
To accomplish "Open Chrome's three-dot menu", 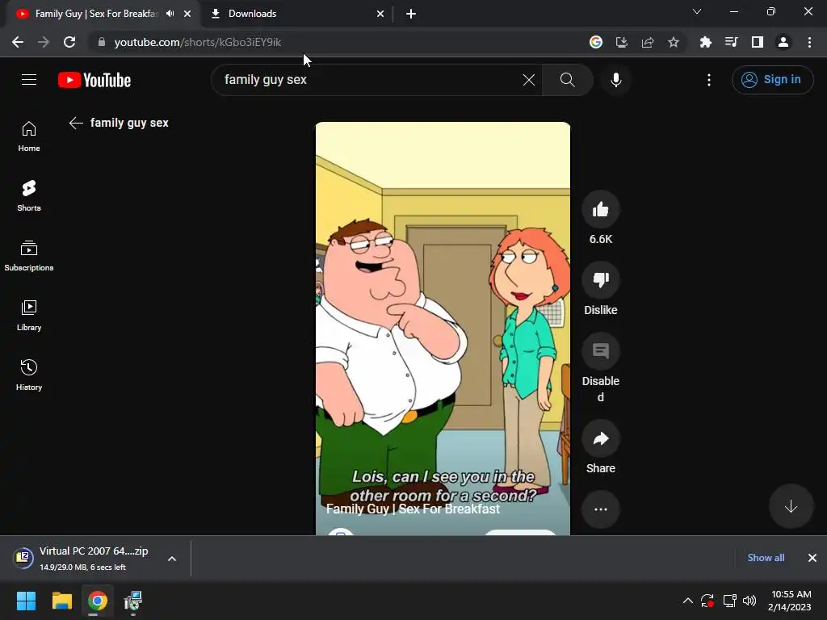I will pyautogui.click(x=809, y=42).
